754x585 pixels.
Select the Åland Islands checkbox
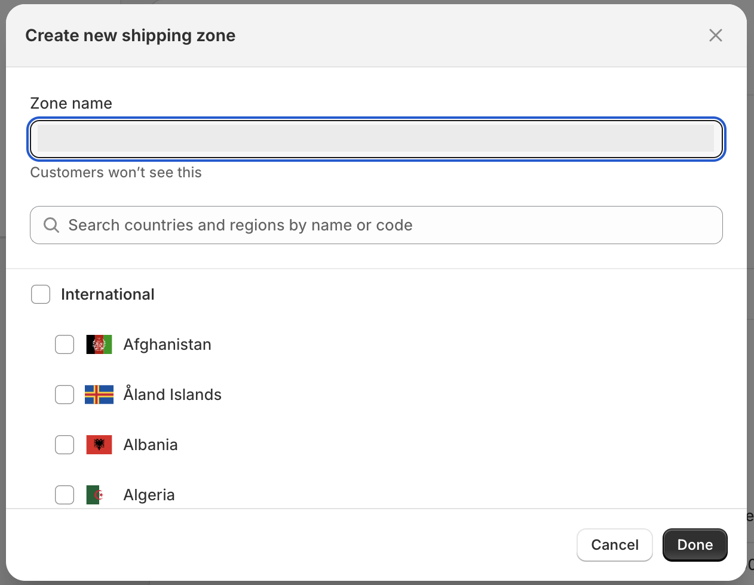coord(65,395)
